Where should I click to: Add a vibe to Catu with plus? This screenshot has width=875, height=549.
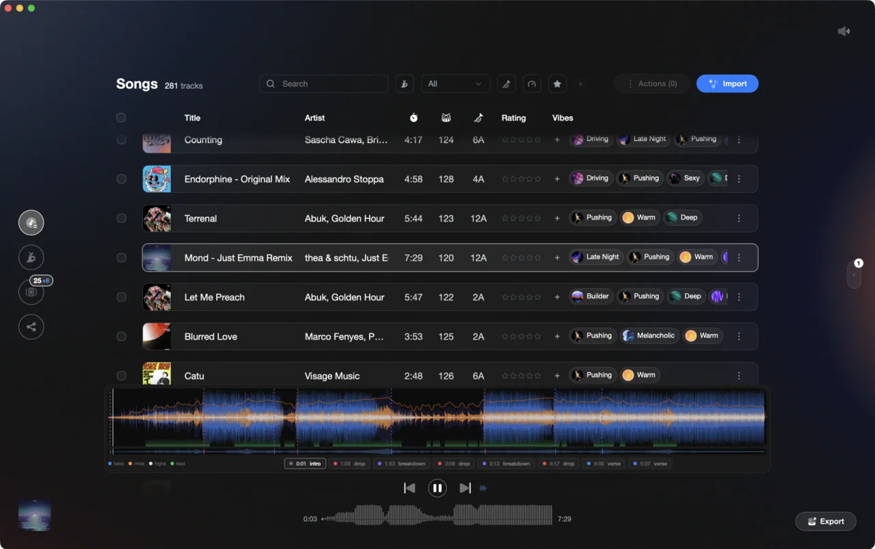tap(557, 375)
